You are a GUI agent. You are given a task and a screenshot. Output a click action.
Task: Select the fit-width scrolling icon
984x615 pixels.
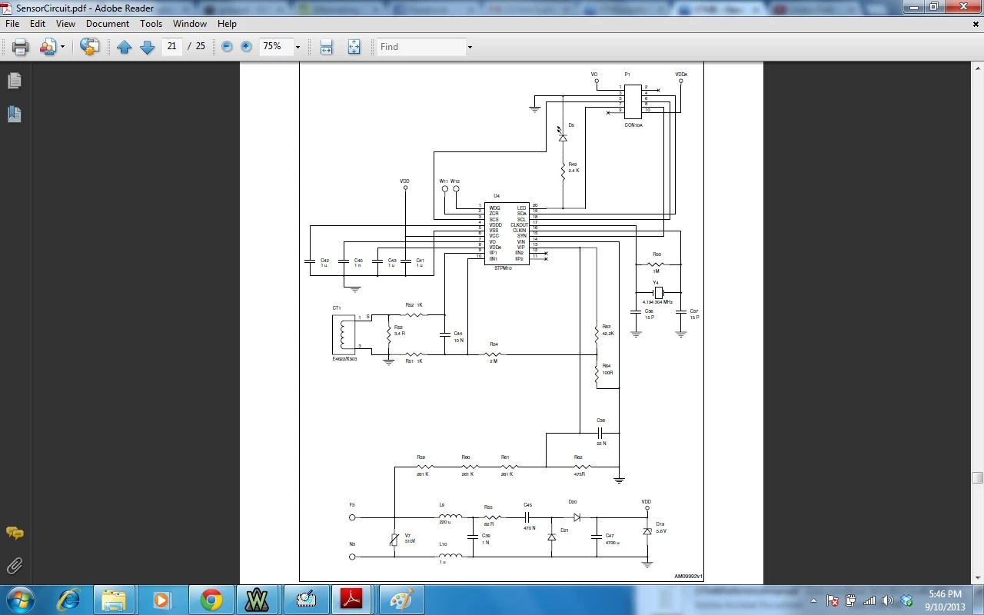tap(326, 47)
